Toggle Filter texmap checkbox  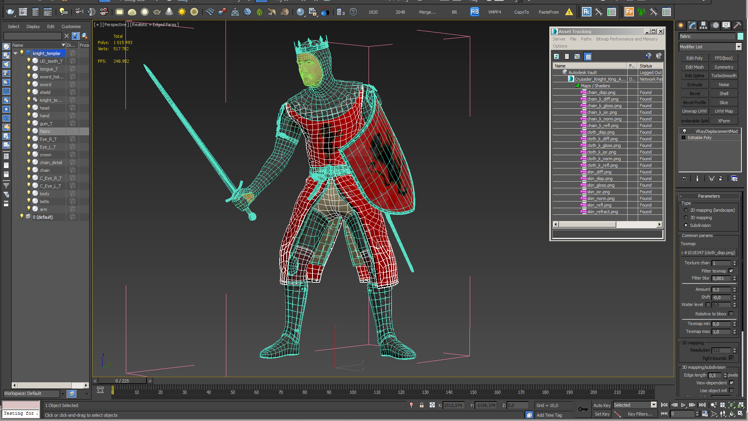click(731, 271)
